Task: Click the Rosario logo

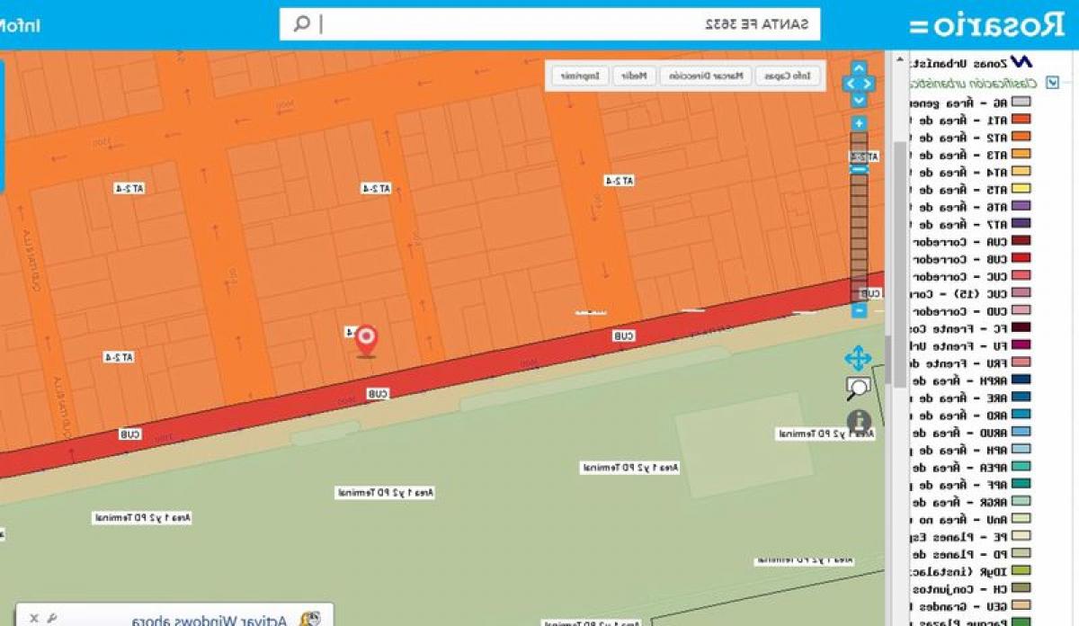Action: pos(987,24)
